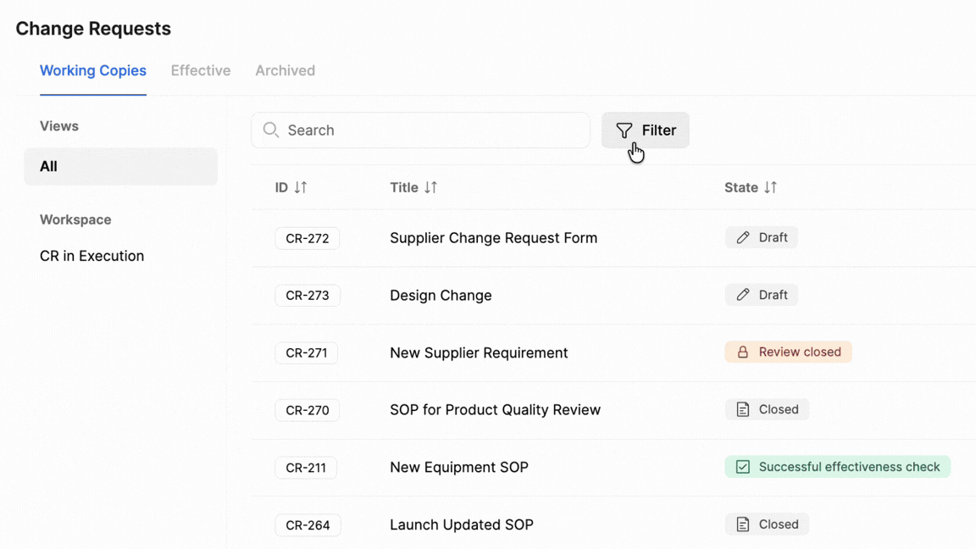The width and height of the screenshot is (976, 549).
Task: Open the CR-270 ID badge
Action: click(307, 410)
